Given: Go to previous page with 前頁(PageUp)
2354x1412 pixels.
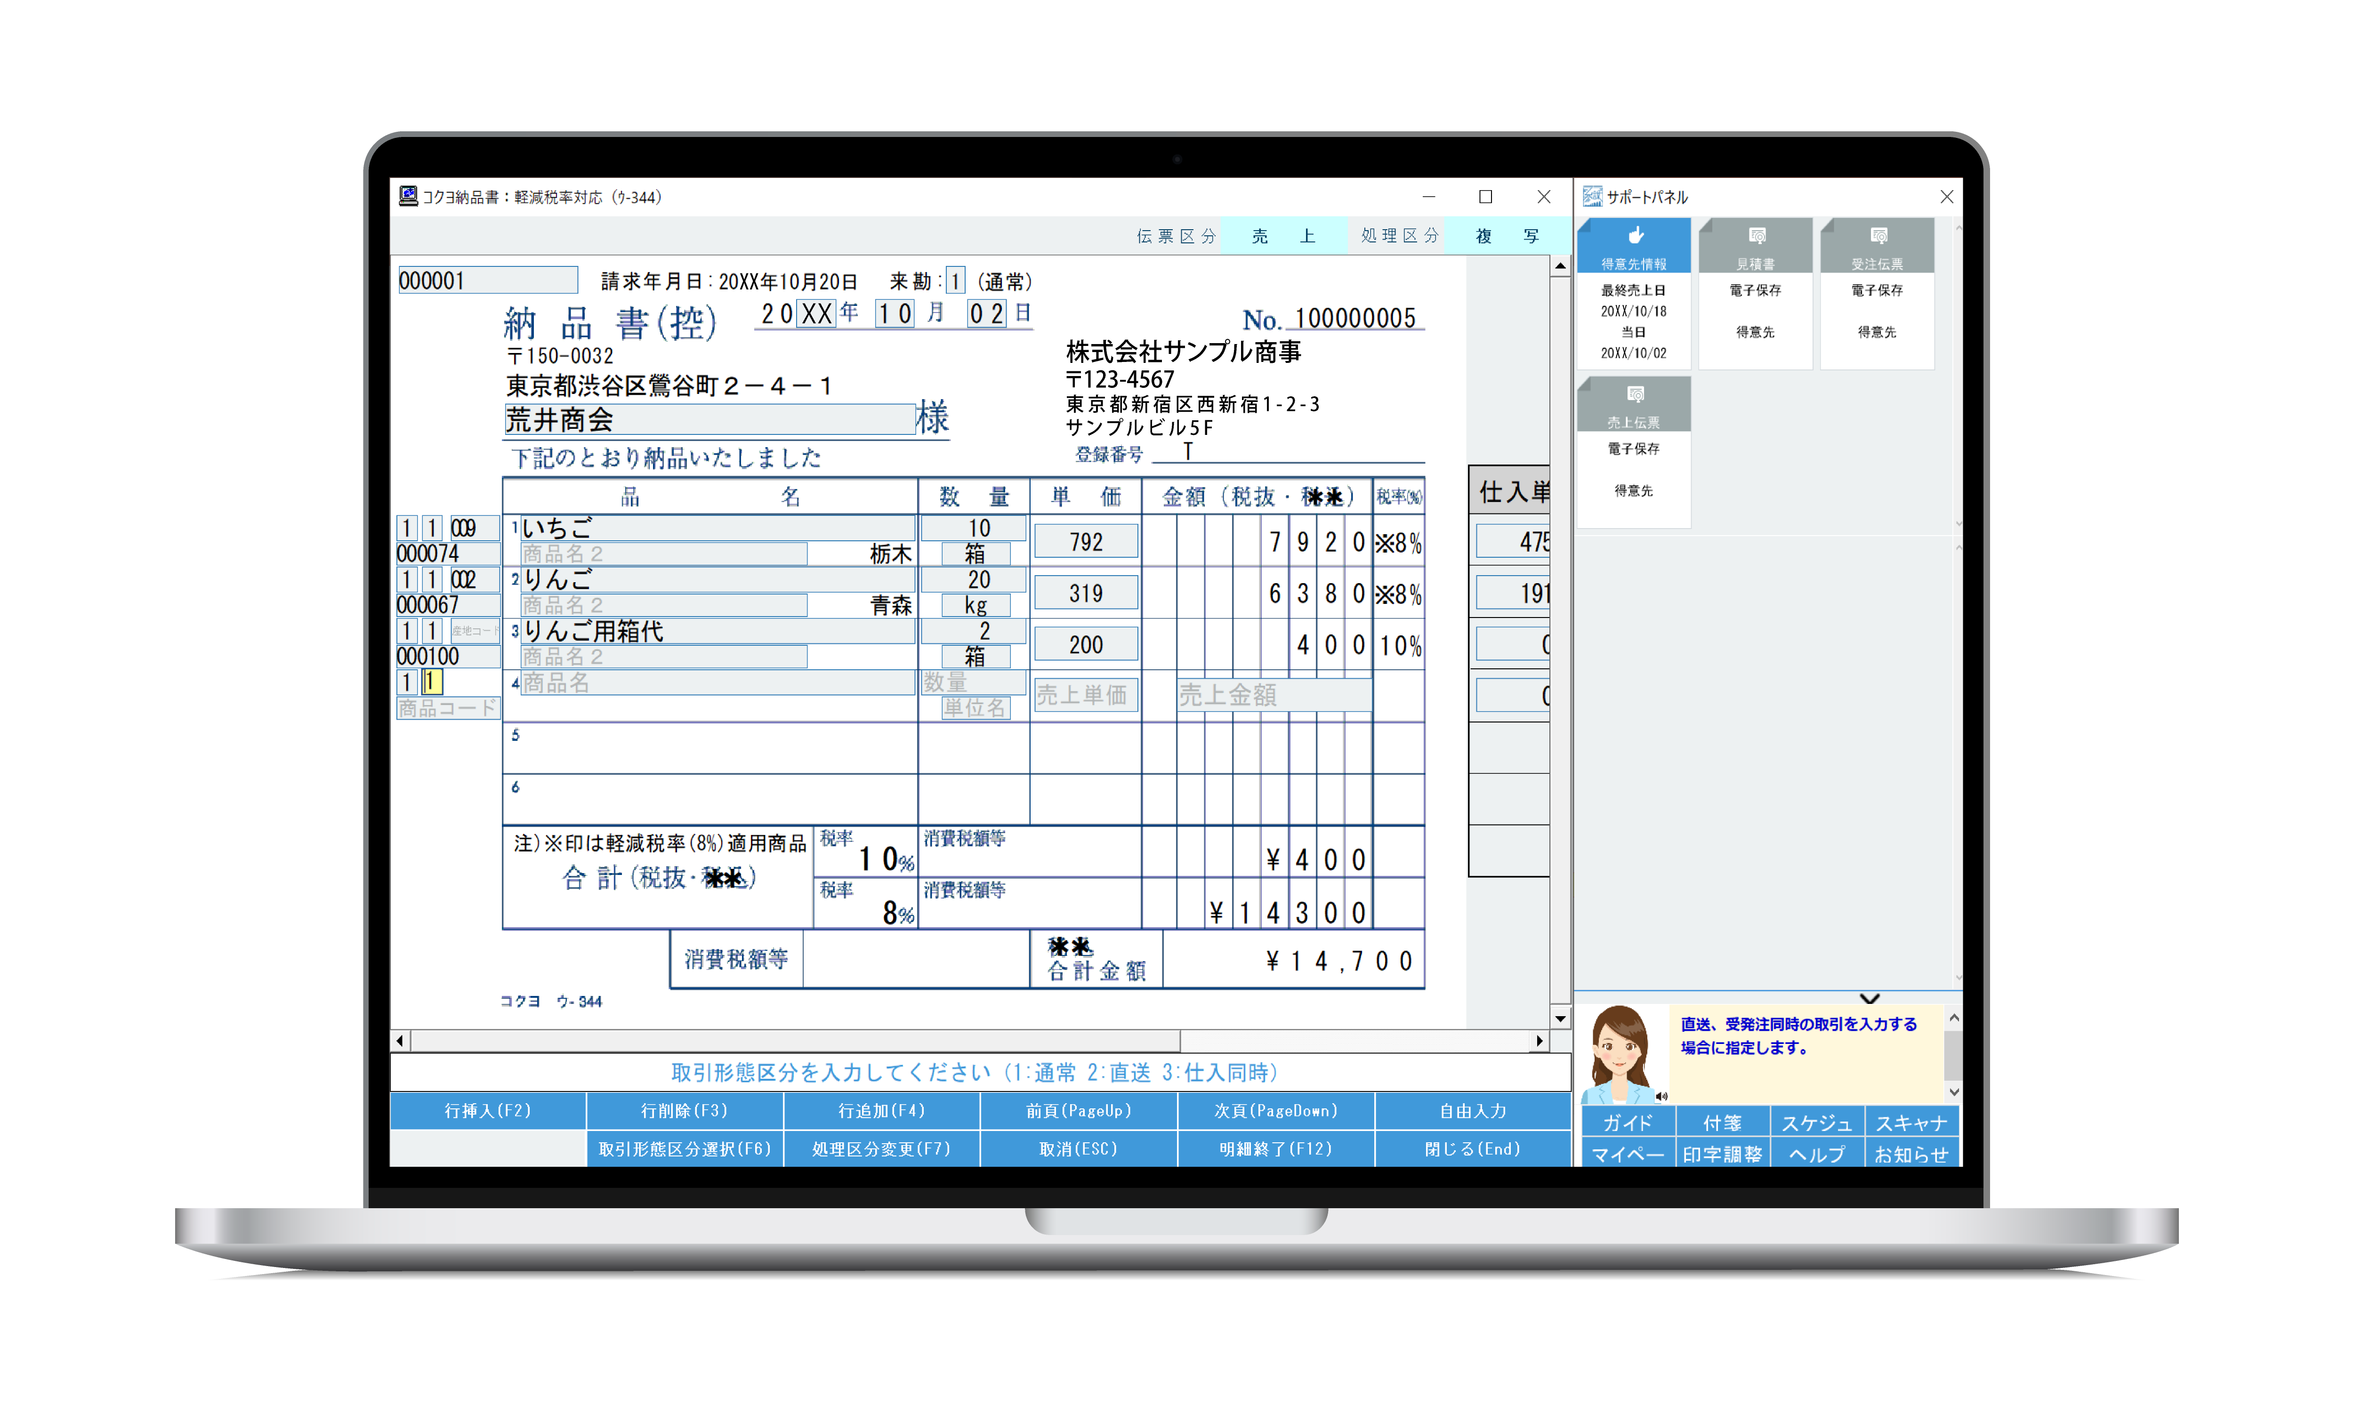Looking at the screenshot, I should [1078, 1110].
